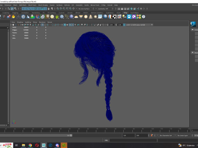198x148 pixels.
Task: Click the blue glossy sphere shelf icon
Action: [105, 17]
